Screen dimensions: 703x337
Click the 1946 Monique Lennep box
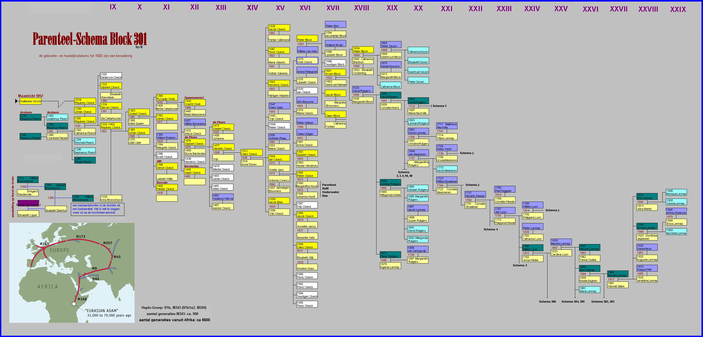coord(676,193)
